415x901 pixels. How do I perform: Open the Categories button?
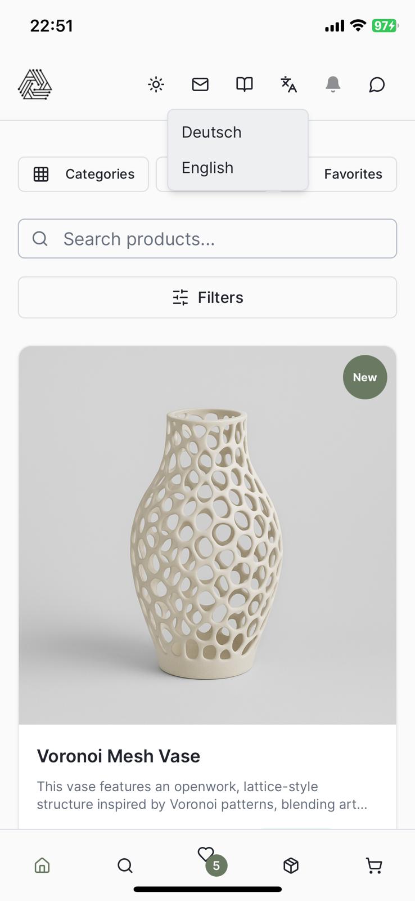83,174
